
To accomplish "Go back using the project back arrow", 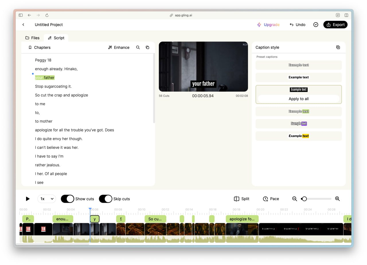I will (x=24, y=25).
